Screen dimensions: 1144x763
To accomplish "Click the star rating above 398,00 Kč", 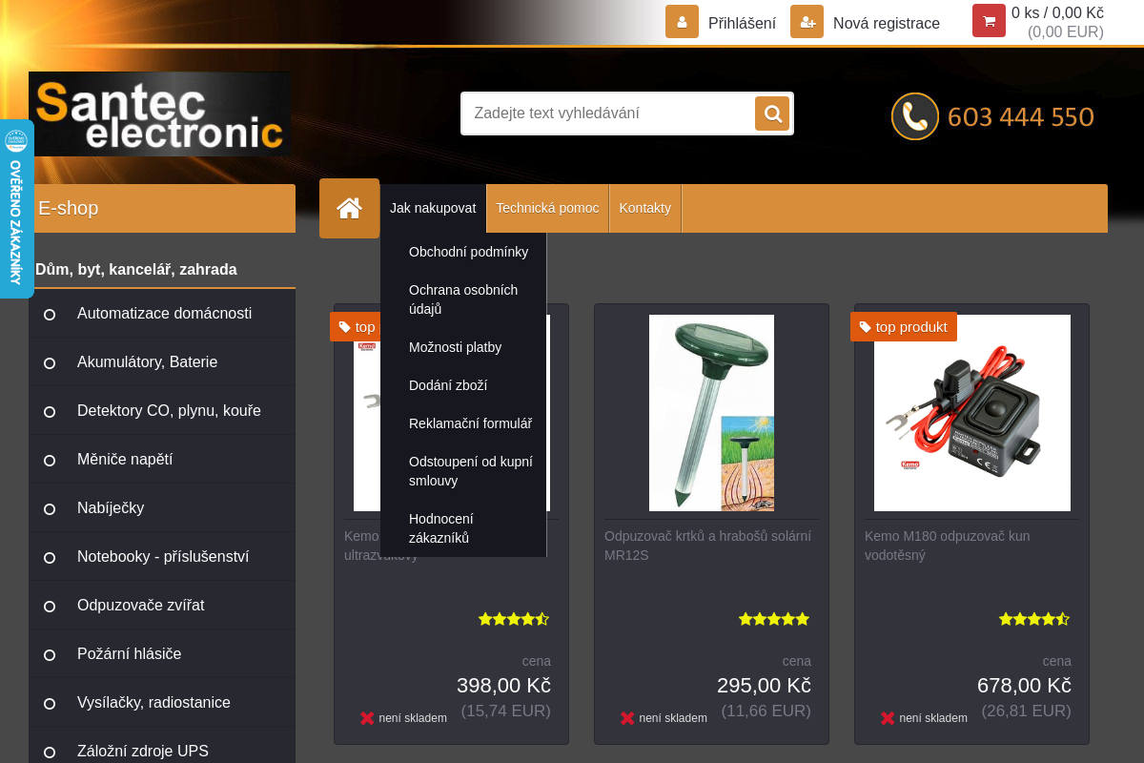I will coord(514,619).
